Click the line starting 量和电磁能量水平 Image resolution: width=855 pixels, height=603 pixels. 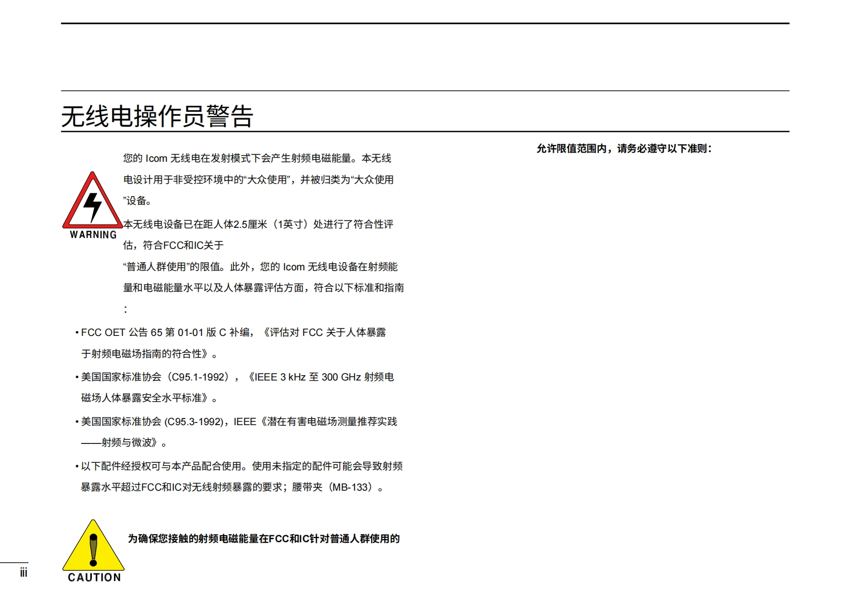[x=263, y=288]
